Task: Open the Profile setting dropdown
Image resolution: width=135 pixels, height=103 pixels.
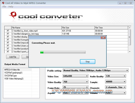Action: tap(96, 70)
